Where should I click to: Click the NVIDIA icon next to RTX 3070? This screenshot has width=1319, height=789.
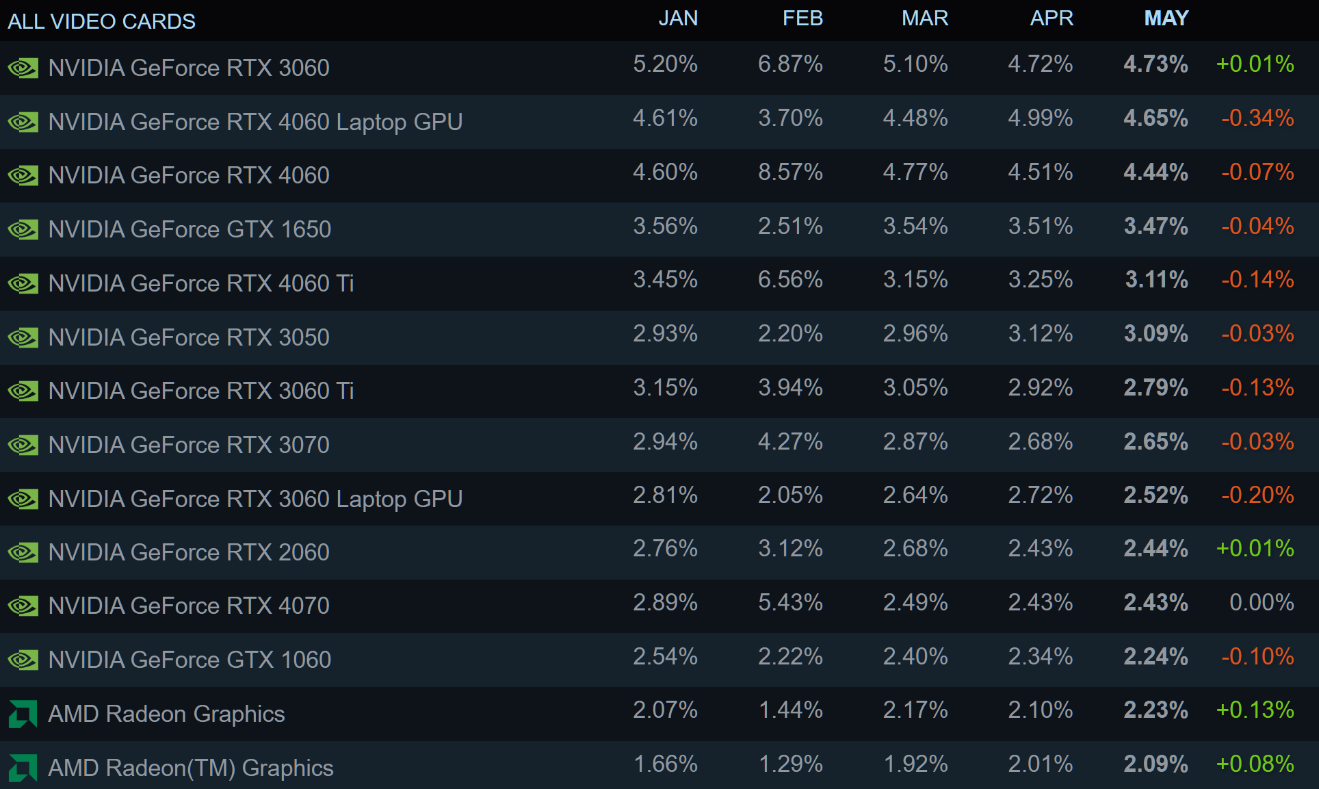point(23,445)
